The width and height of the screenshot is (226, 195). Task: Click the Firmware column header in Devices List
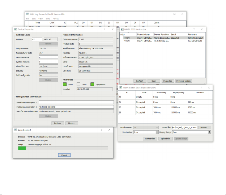coord(196,35)
